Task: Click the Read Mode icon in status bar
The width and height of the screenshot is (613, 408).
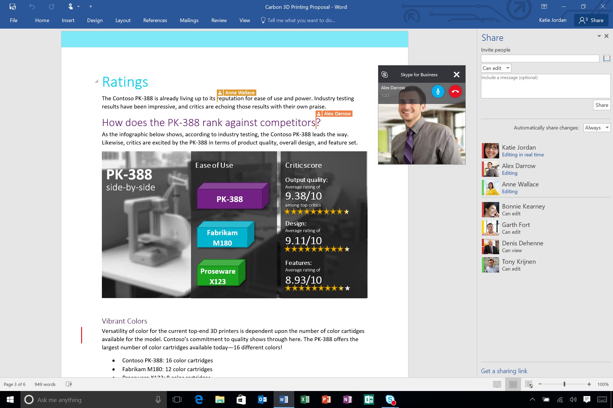Action: coord(497,384)
